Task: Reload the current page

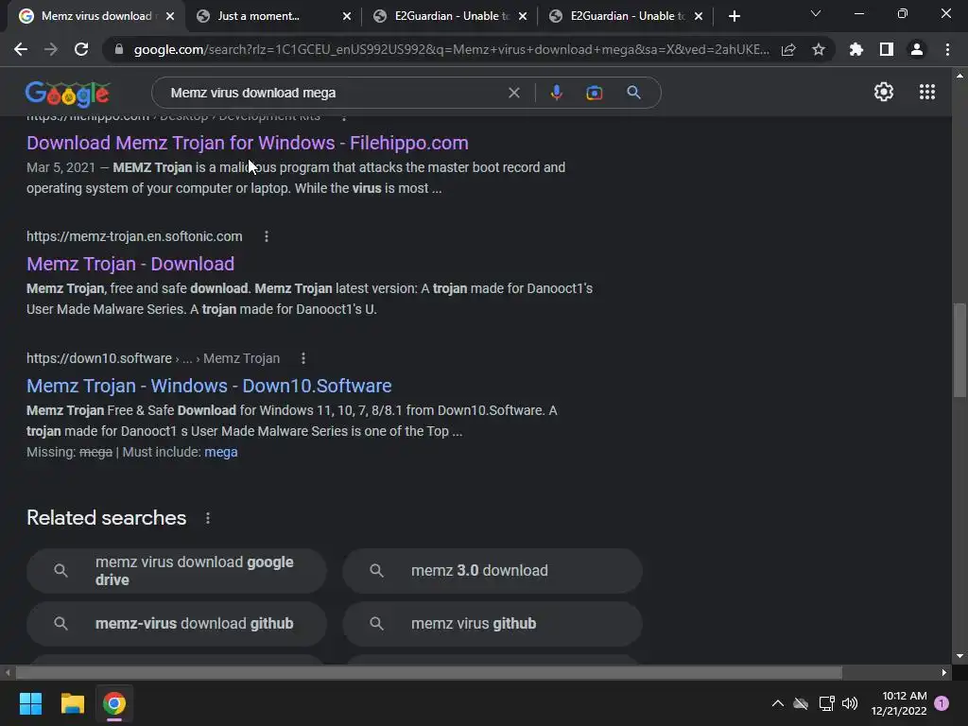Action: (x=81, y=49)
